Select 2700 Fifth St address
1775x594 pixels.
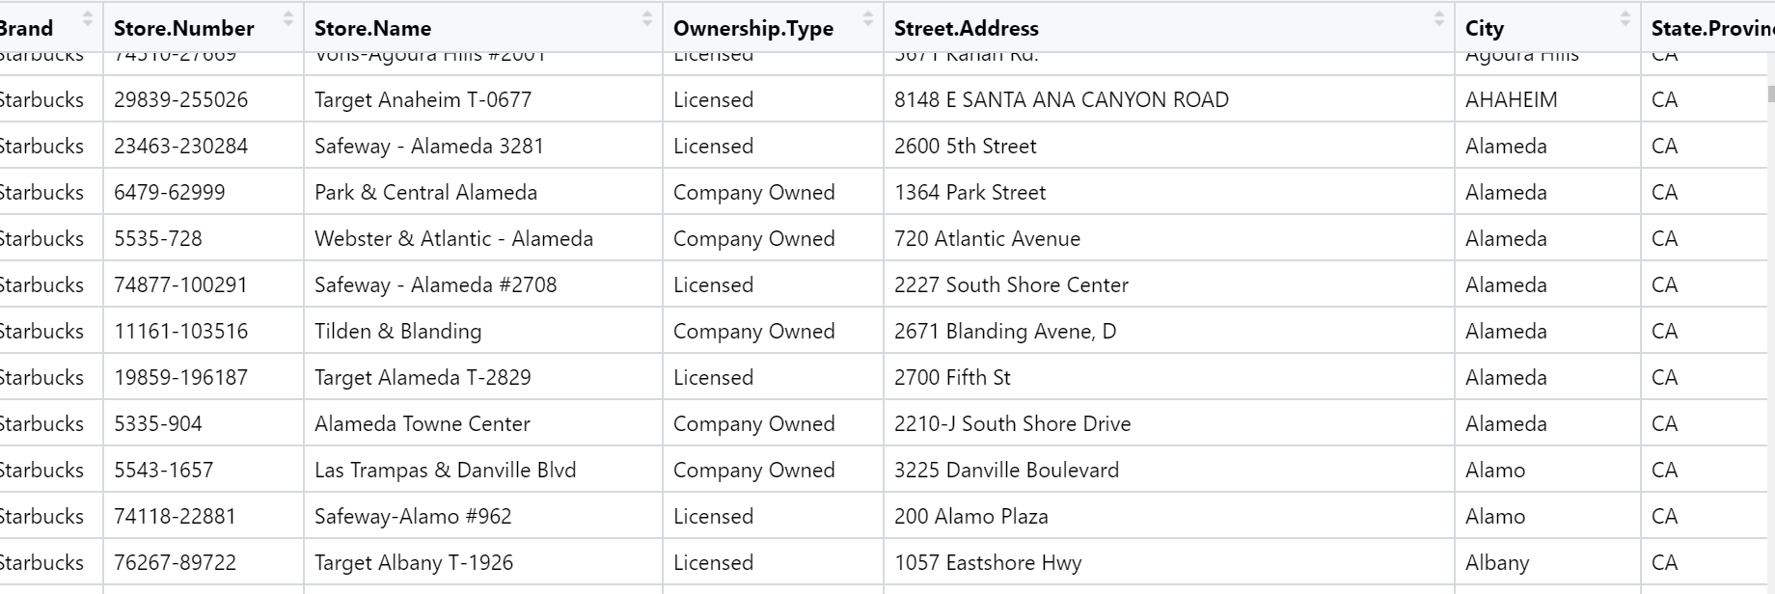point(952,377)
